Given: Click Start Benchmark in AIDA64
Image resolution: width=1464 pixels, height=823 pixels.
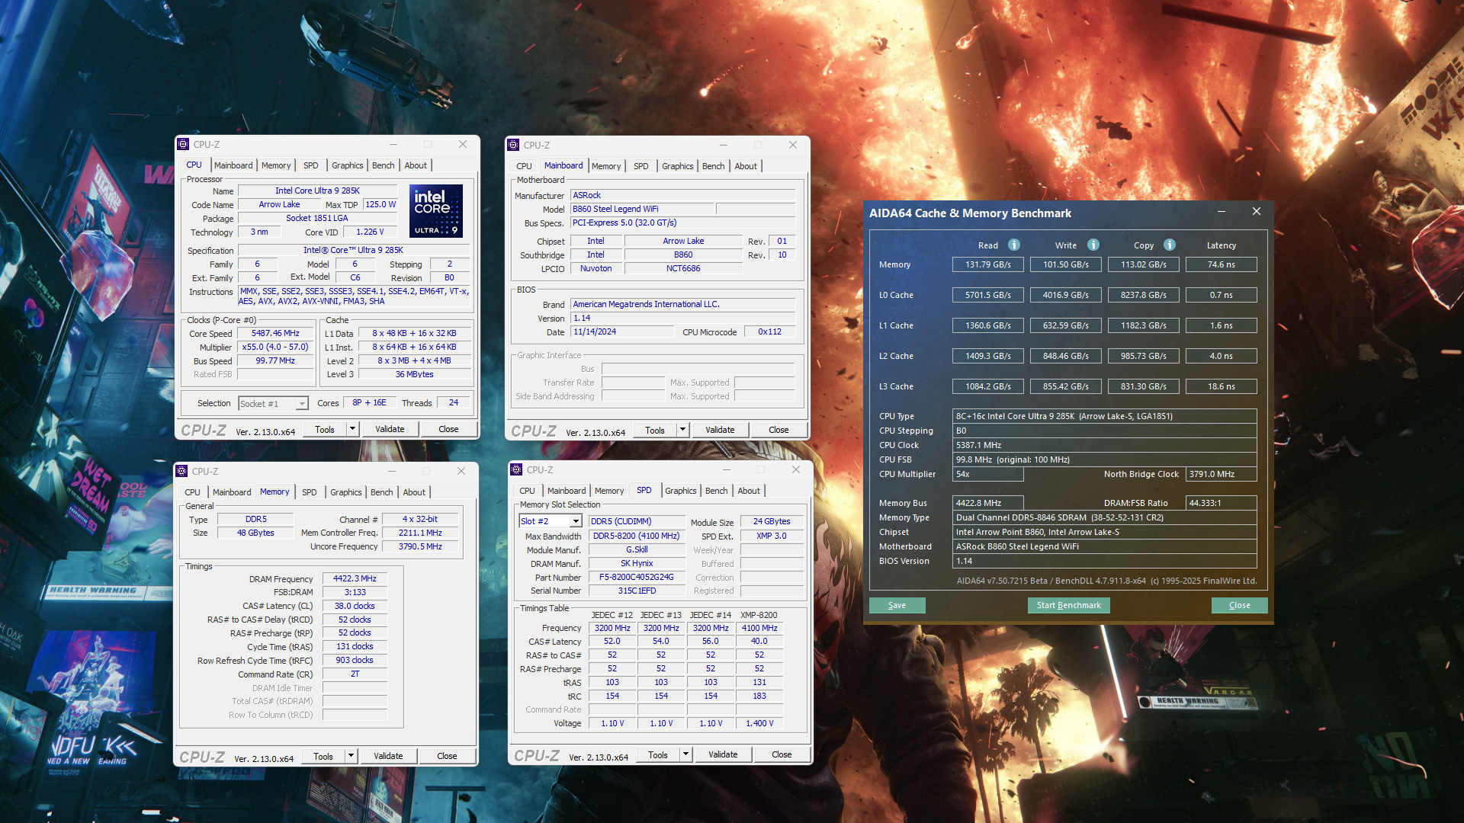Looking at the screenshot, I should pos(1069,605).
